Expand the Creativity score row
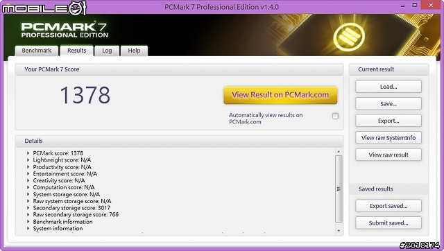This screenshot has width=444, height=251. tap(28, 180)
